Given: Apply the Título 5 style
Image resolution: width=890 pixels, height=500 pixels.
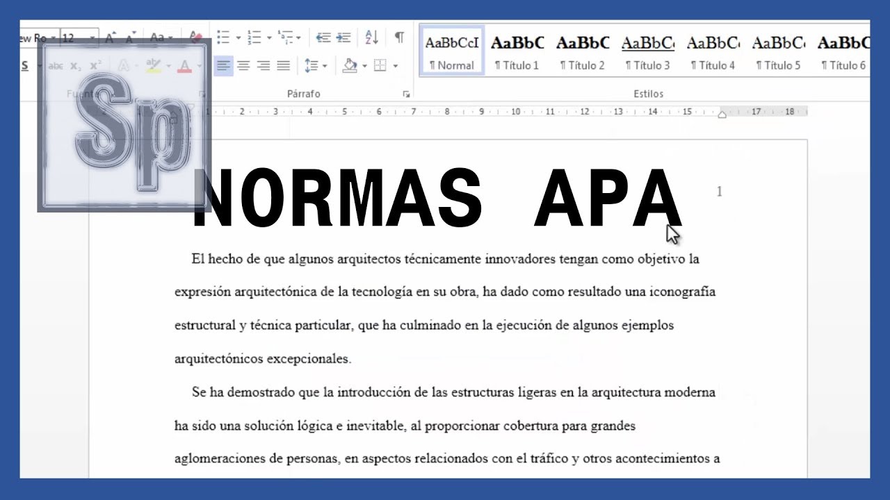Looking at the screenshot, I should (x=779, y=53).
